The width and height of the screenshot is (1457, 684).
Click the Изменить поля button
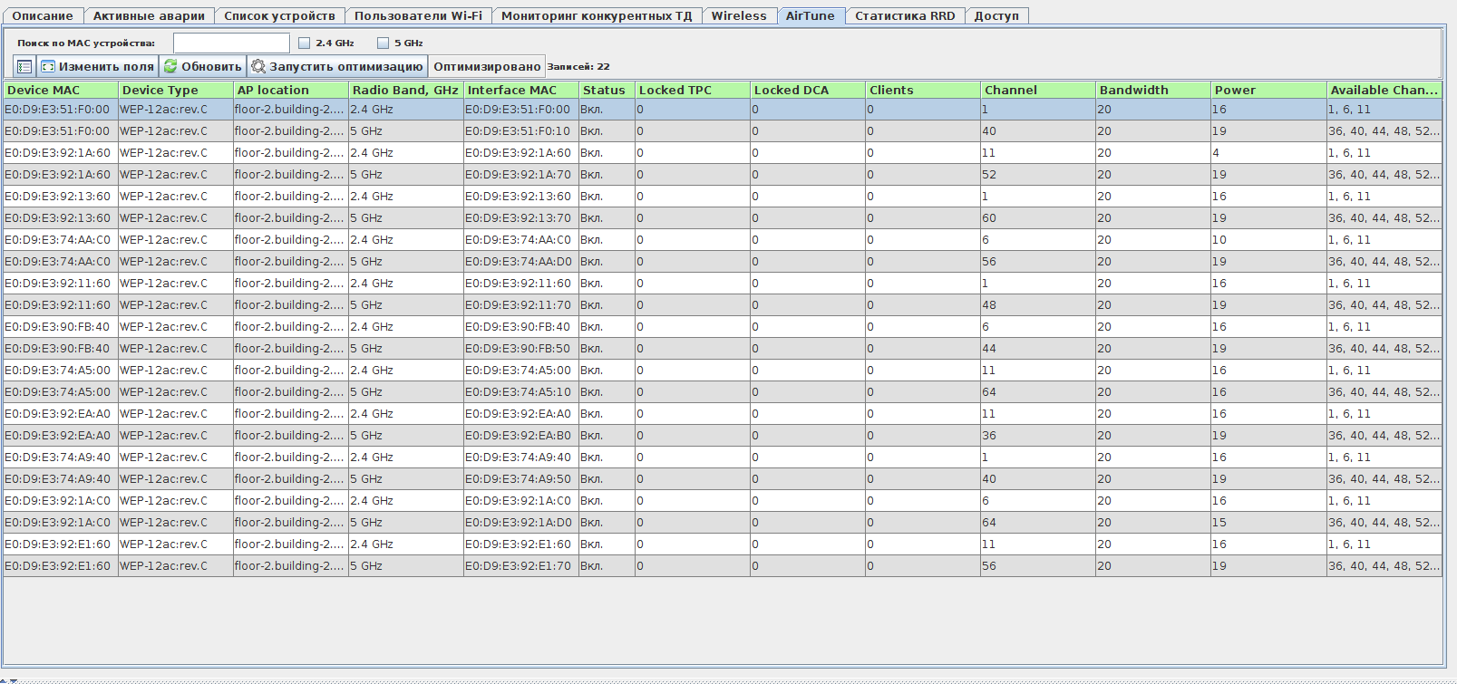click(x=98, y=66)
